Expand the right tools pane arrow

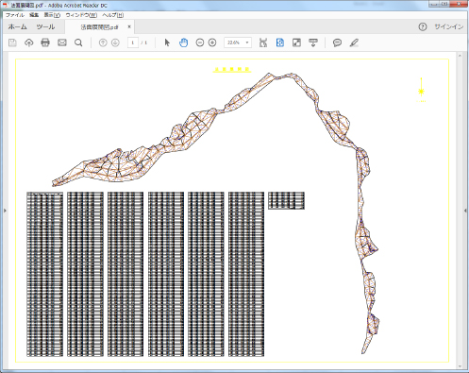pyautogui.click(x=465, y=211)
